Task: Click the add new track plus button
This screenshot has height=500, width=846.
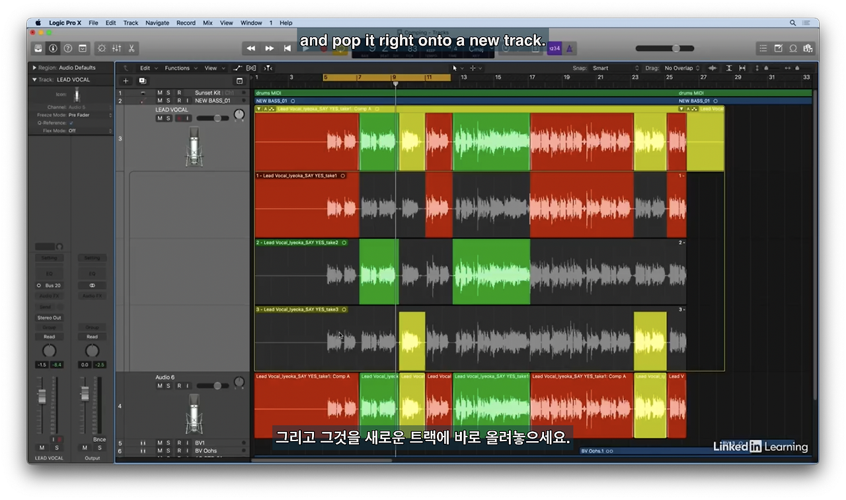Action: 126,81
